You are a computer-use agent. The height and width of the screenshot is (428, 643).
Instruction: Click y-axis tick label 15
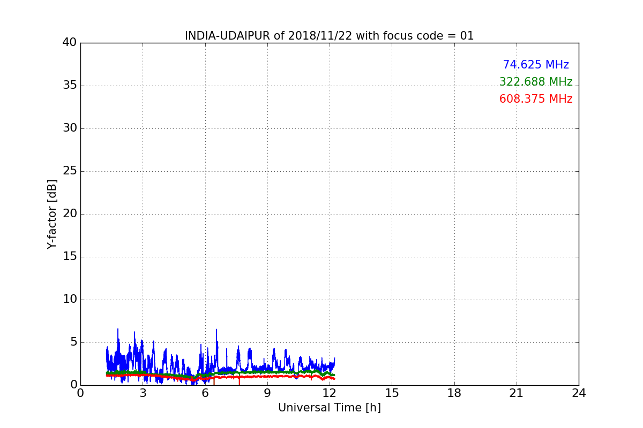pyautogui.click(x=70, y=257)
